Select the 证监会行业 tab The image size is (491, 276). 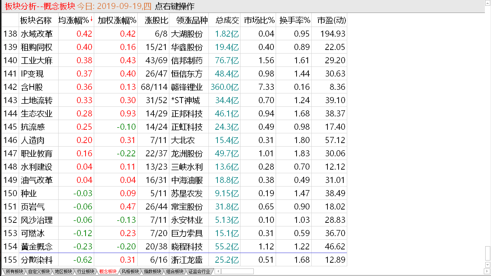[199, 271]
